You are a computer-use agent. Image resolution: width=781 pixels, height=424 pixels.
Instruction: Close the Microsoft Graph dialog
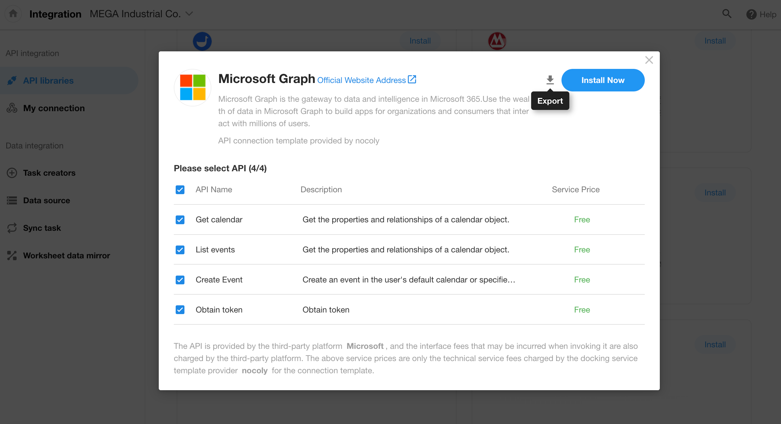click(x=649, y=60)
